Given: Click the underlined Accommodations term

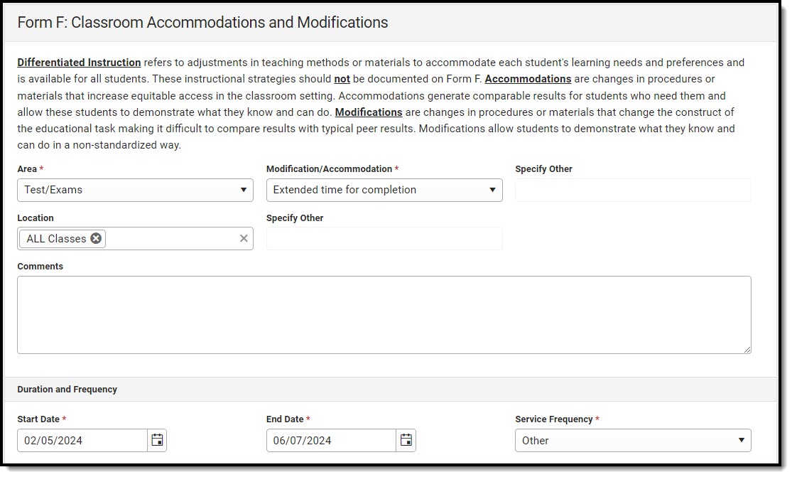Looking at the screenshot, I should click(528, 79).
